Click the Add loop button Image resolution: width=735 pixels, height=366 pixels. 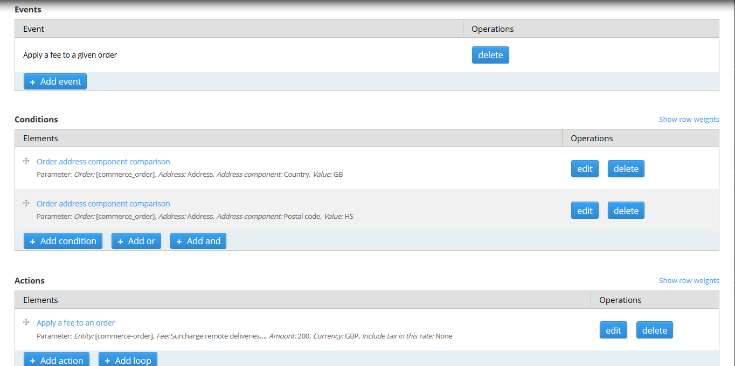(128, 360)
